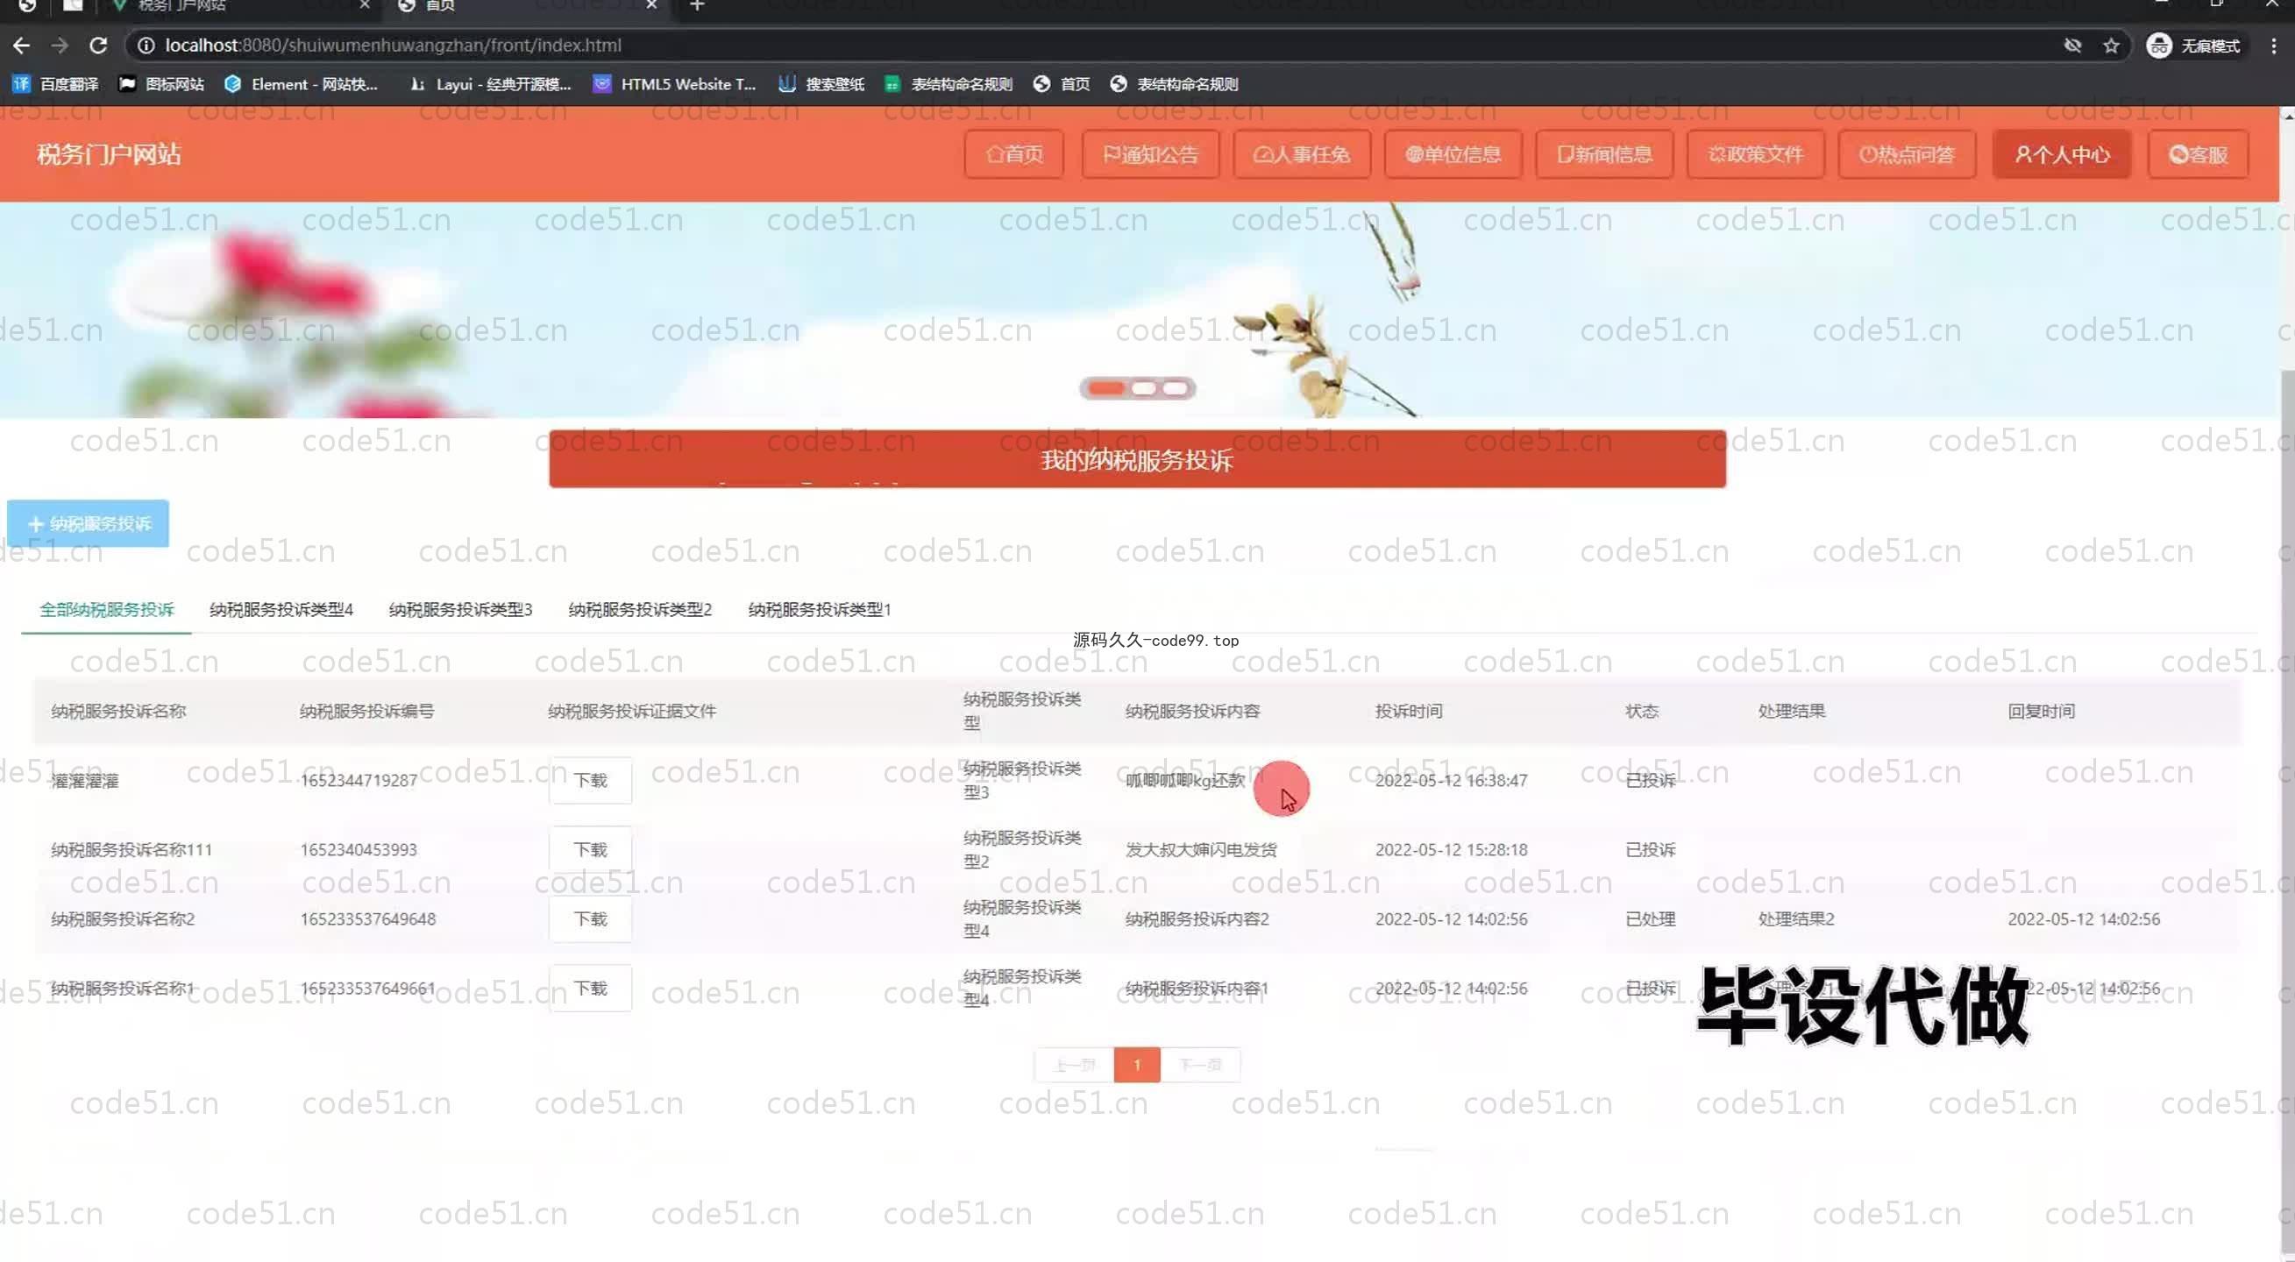This screenshot has width=2295, height=1262.
Task: Go to pagination page 1
Action: pyautogui.click(x=1137, y=1065)
